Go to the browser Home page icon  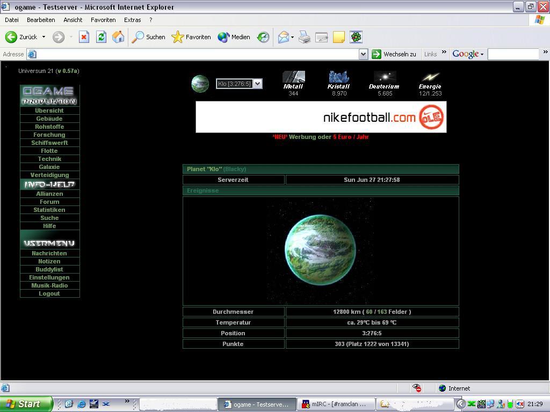(118, 37)
